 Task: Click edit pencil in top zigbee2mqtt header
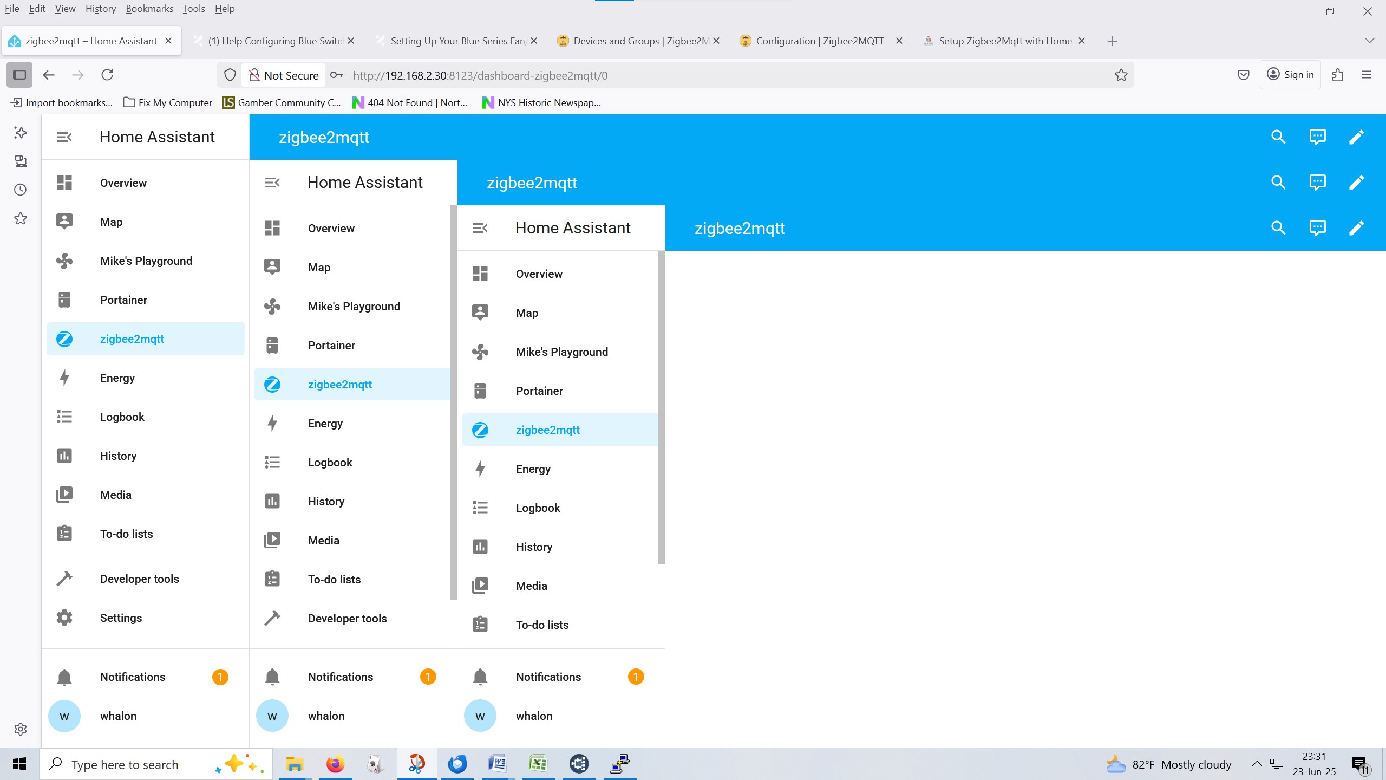coord(1356,137)
